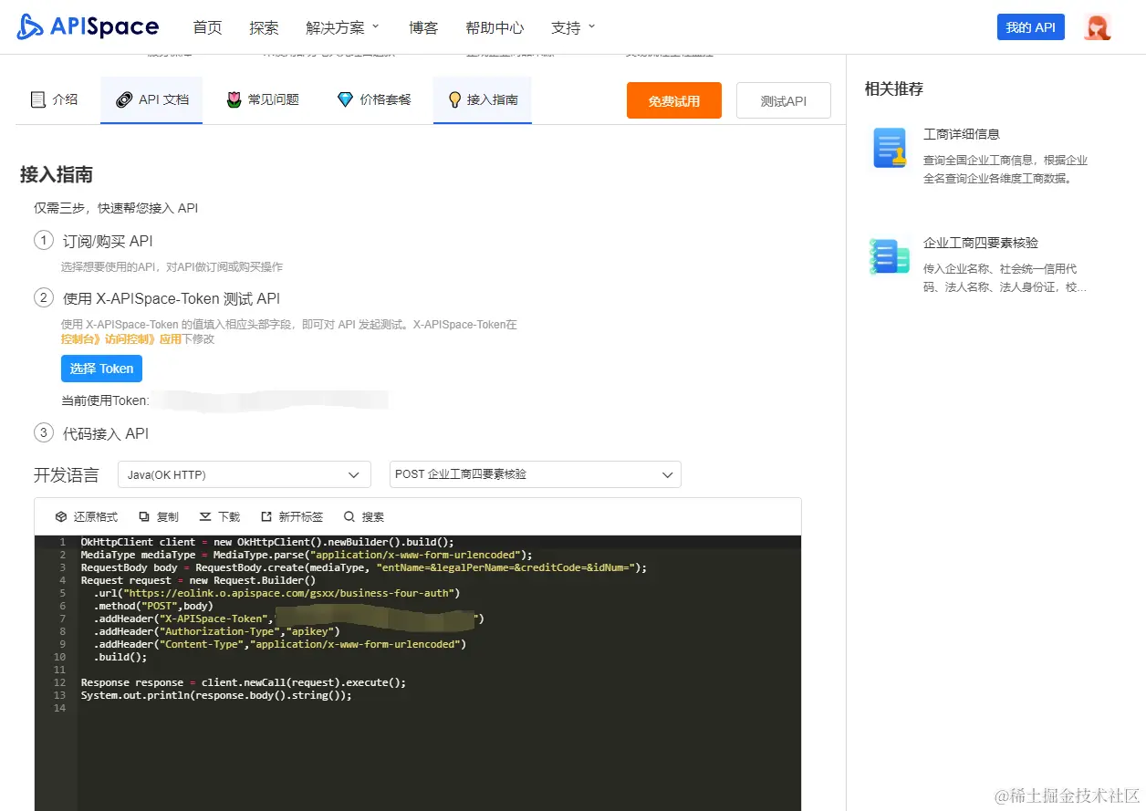Image resolution: width=1146 pixels, height=811 pixels.
Task: Expand the 支持 nav menu
Action: click(573, 27)
